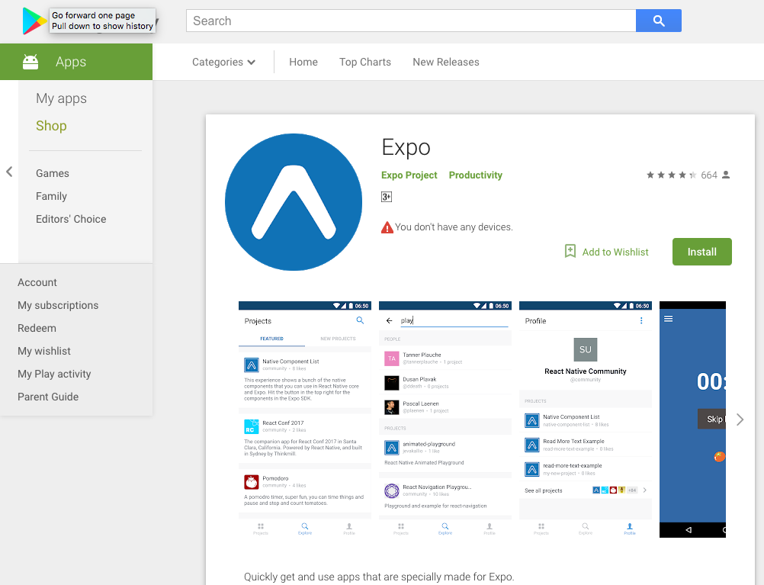Image resolution: width=764 pixels, height=585 pixels.
Task: Open Games category link
Action: pyautogui.click(x=52, y=174)
